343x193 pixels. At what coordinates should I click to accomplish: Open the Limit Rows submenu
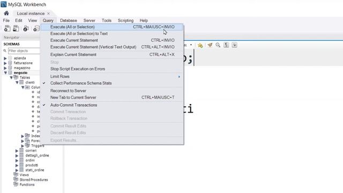click(112, 77)
